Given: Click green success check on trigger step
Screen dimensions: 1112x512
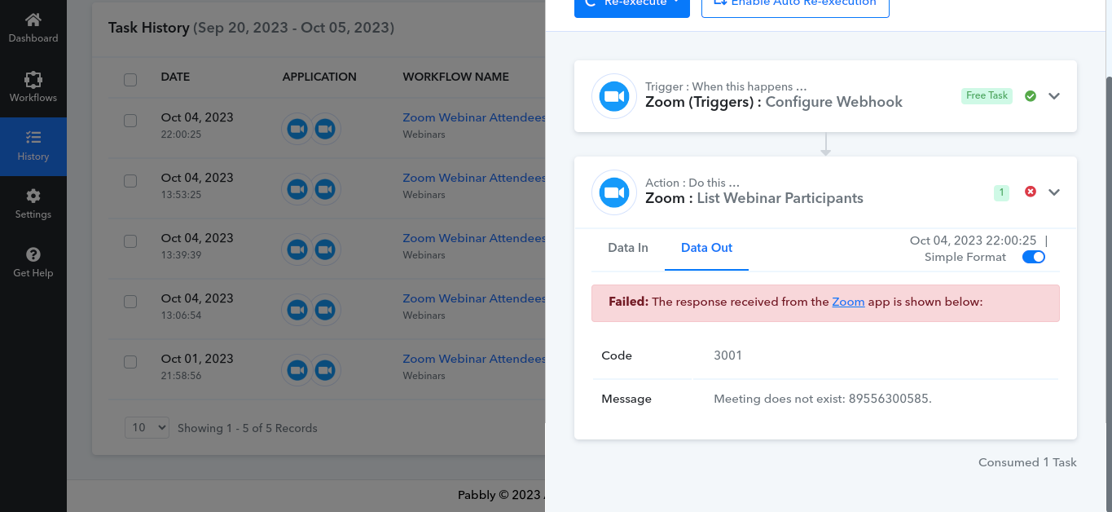Looking at the screenshot, I should pyautogui.click(x=1031, y=96).
